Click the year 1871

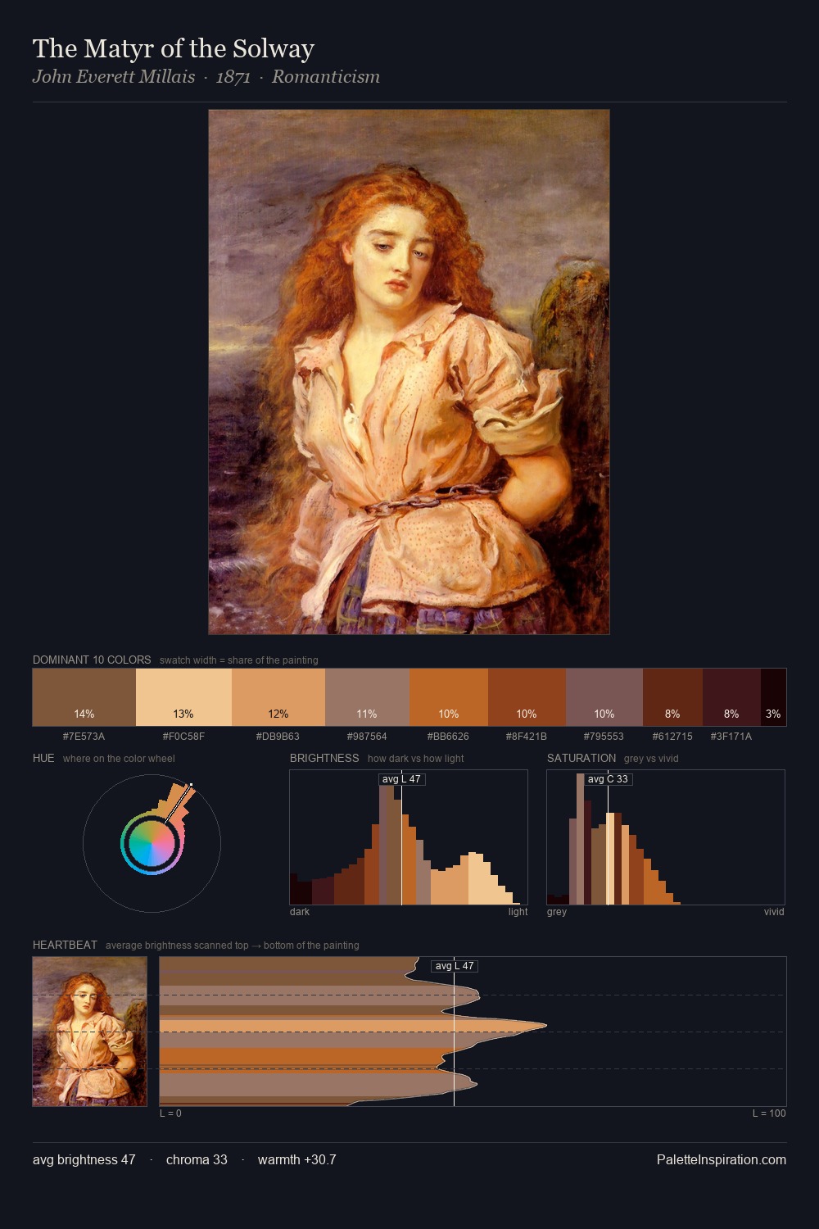pyautogui.click(x=233, y=77)
